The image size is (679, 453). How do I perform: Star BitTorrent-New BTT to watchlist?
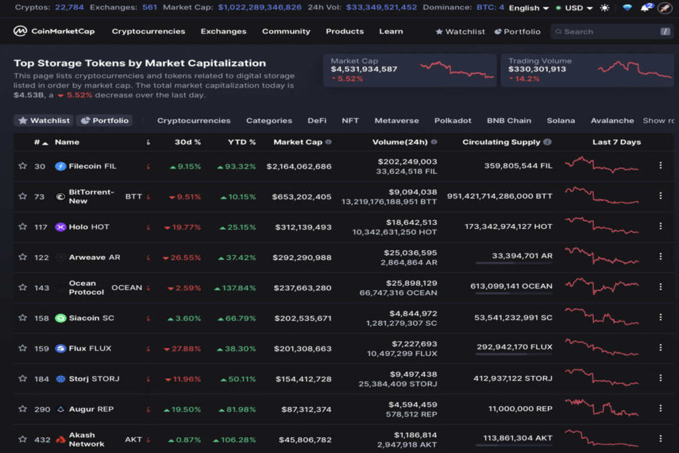click(23, 196)
